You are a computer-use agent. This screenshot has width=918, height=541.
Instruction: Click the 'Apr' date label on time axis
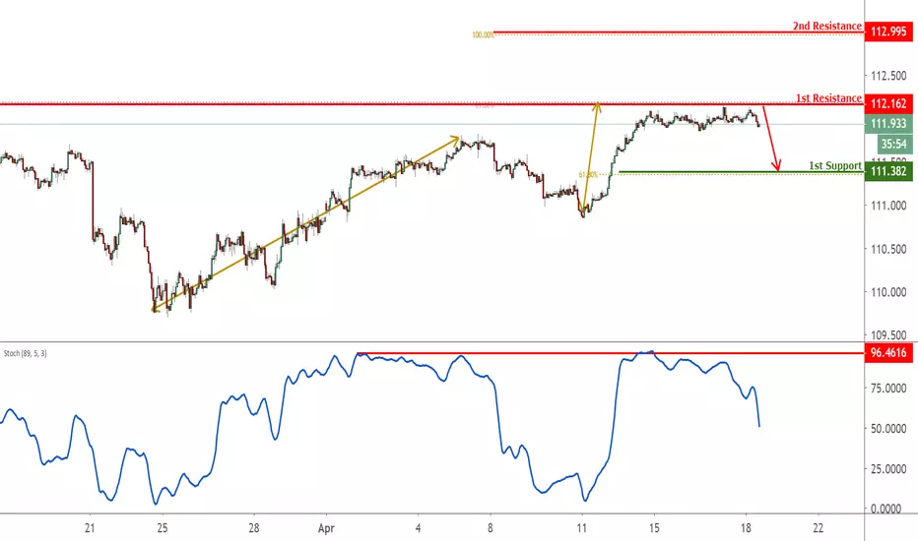tap(326, 528)
